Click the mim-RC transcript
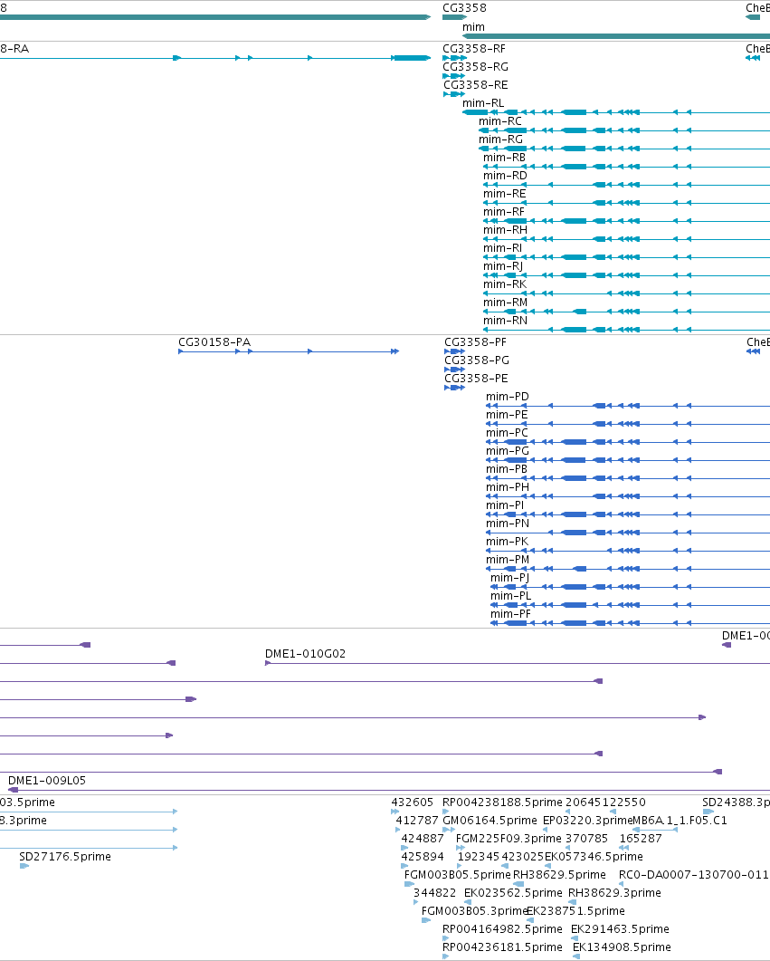 click(500, 121)
